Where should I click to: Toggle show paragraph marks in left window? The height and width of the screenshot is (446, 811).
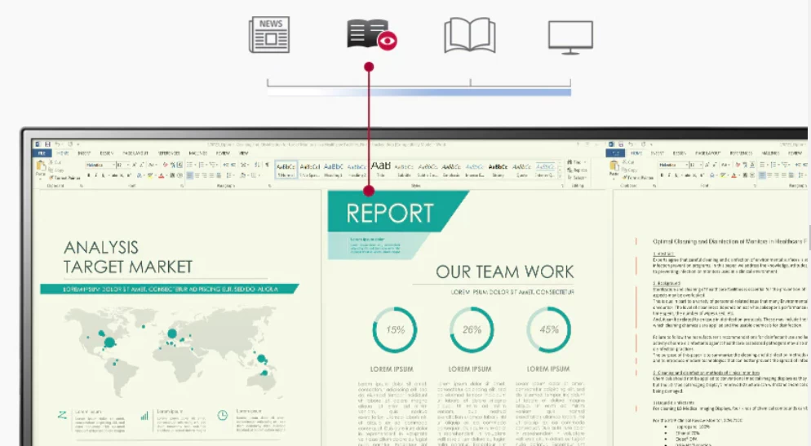click(x=267, y=165)
